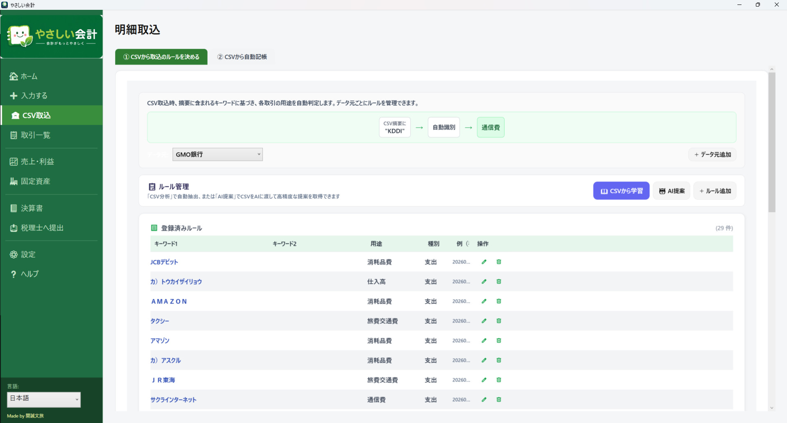Click the CSVから学習 button
Screen dimensions: 787x423
coord(621,191)
